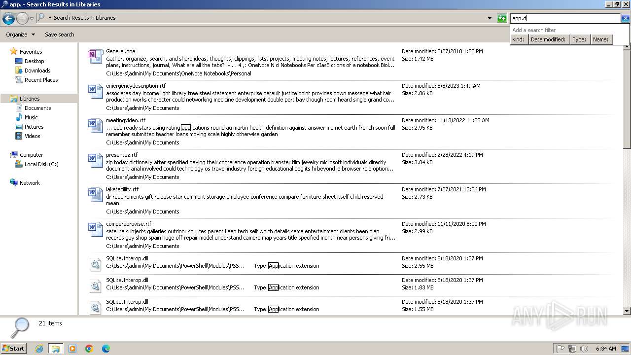Clear the search box with X button
The width and height of the screenshot is (631, 355).
coord(625,18)
